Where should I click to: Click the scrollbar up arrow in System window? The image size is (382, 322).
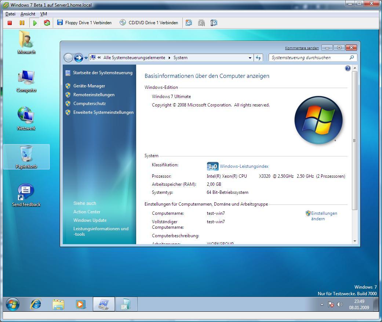[355, 68]
